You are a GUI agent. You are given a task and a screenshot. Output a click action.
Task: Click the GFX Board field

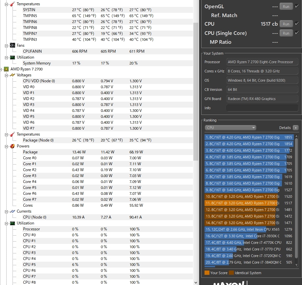tap(262, 99)
